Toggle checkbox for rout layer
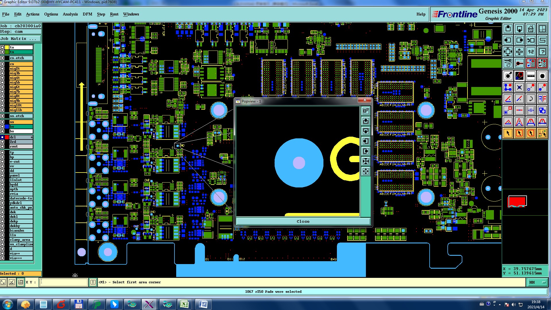 (2, 146)
